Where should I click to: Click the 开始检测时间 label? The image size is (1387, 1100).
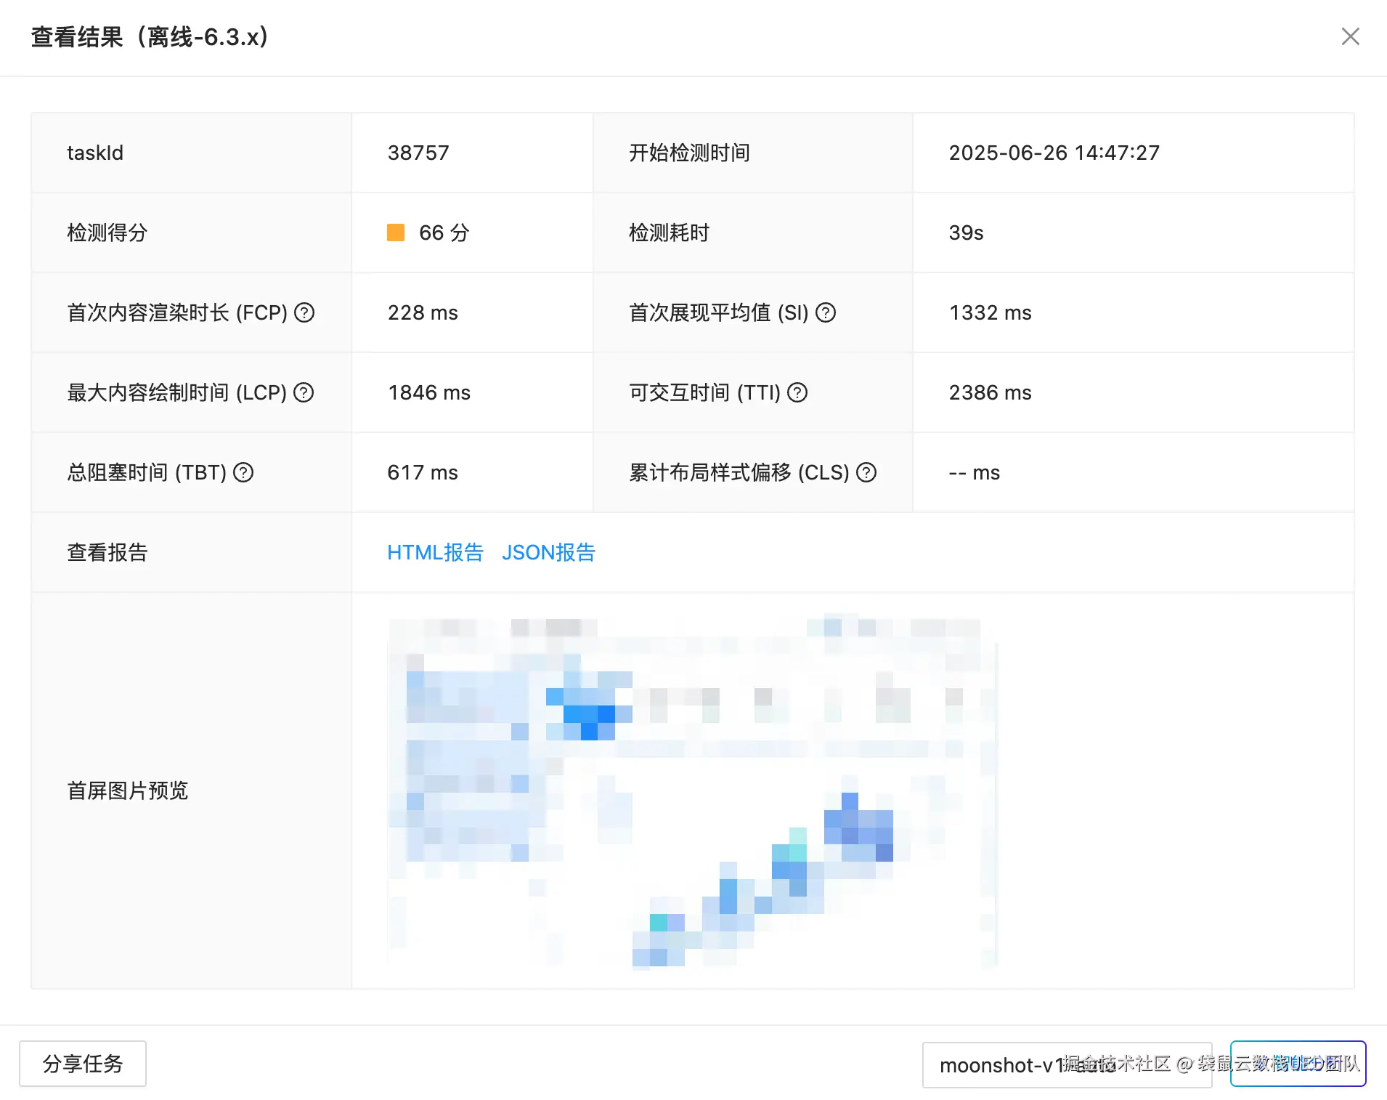coord(689,153)
